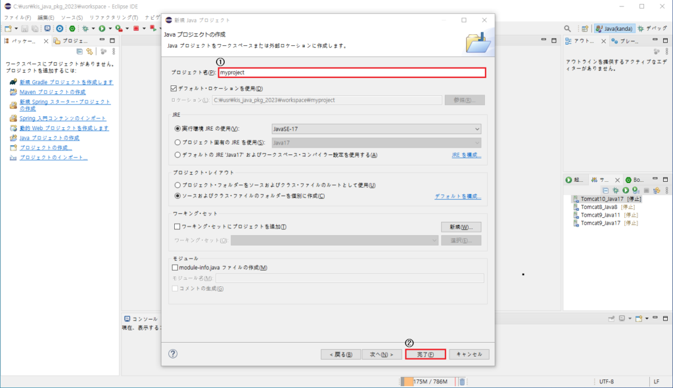This screenshot has height=388, width=673.
Task: Open the Source menu in Eclipse
Action: pyautogui.click(x=72, y=18)
